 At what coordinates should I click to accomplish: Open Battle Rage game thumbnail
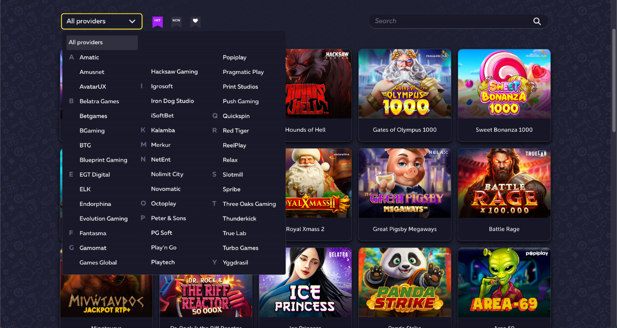(x=504, y=183)
